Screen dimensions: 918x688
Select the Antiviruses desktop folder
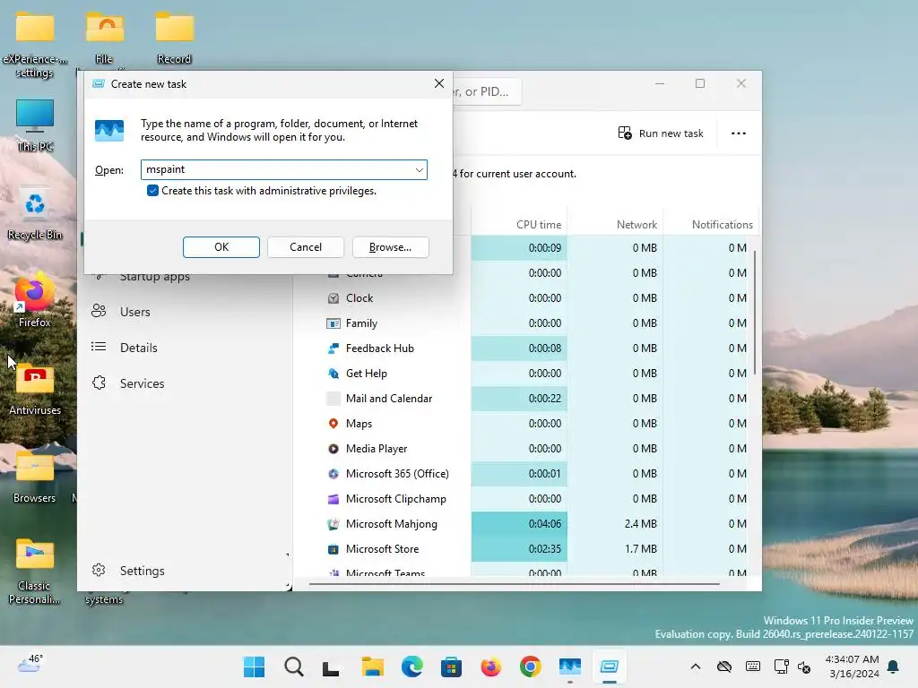35,391
